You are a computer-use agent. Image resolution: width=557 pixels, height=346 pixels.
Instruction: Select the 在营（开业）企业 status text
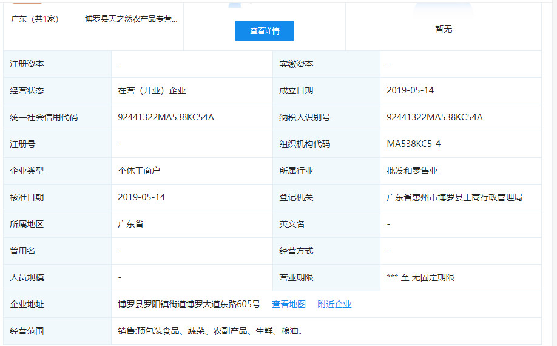tap(152, 90)
